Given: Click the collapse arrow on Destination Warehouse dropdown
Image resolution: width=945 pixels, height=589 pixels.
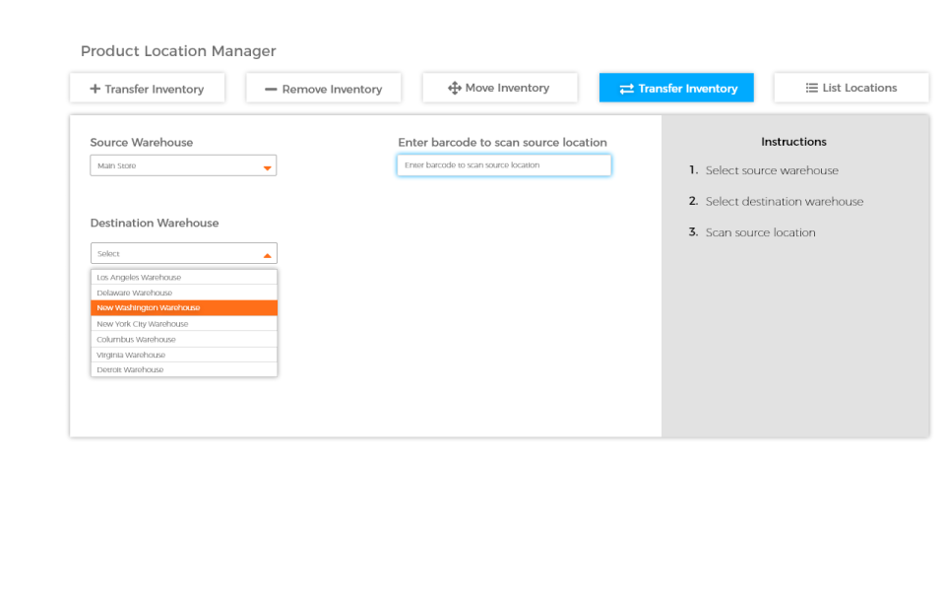Looking at the screenshot, I should (267, 253).
